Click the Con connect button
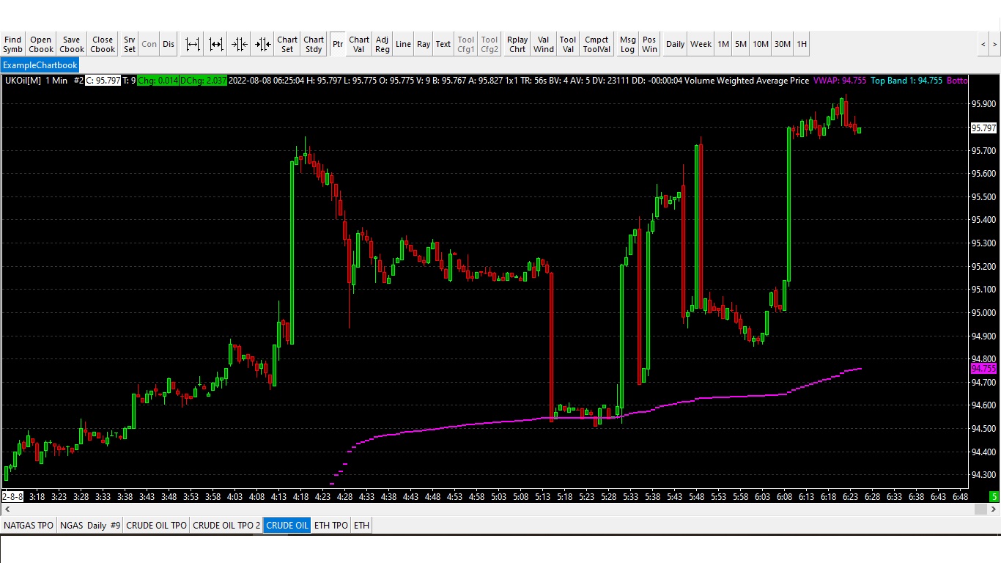Viewport: 1001px width, 563px height. [149, 45]
